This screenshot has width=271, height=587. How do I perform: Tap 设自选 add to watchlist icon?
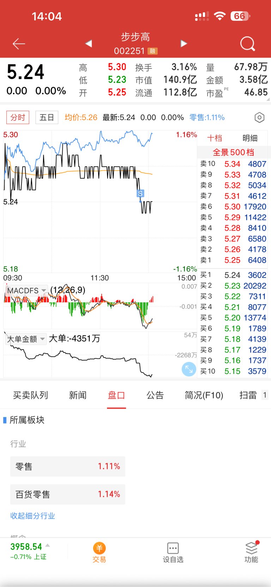click(173, 552)
